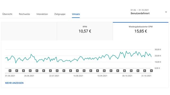Viewport: 170px width, 95px height.
Task: Click the date range dropdown arrow
Action: 166,12
